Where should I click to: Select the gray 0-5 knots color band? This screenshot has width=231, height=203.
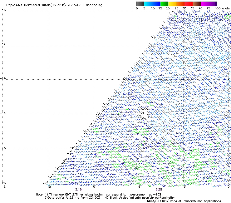click(x=140, y=4)
